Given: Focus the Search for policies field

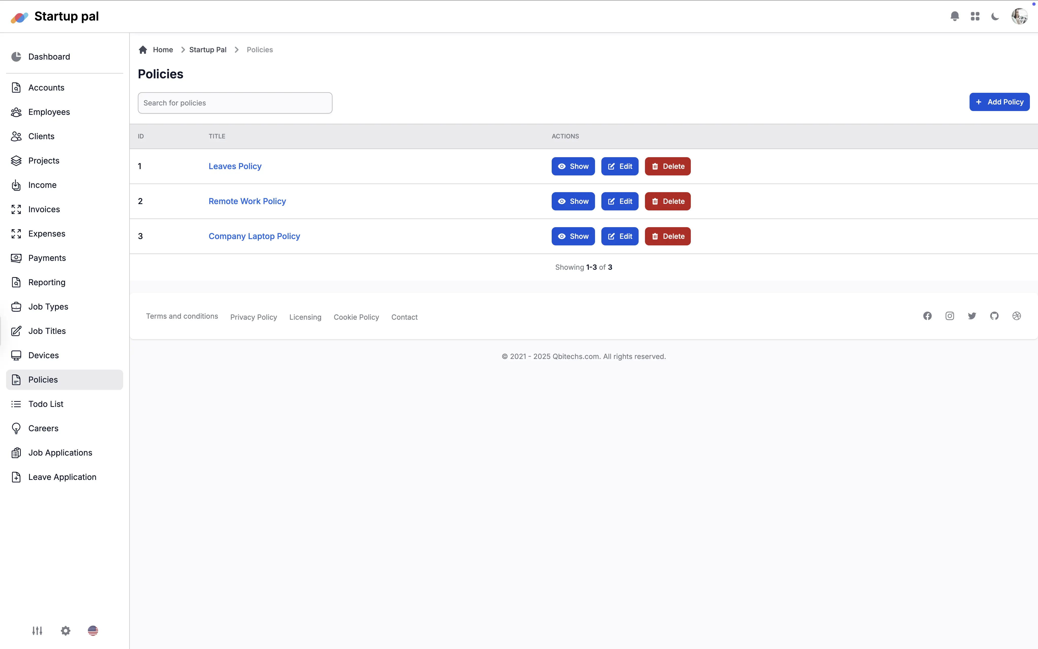Looking at the screenshot, I should (x=235, y=103).
